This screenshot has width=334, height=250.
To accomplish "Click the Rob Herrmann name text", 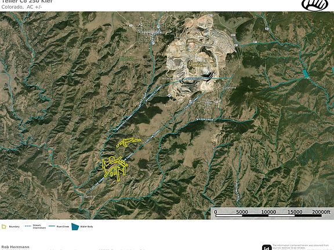I will (15, 247).
